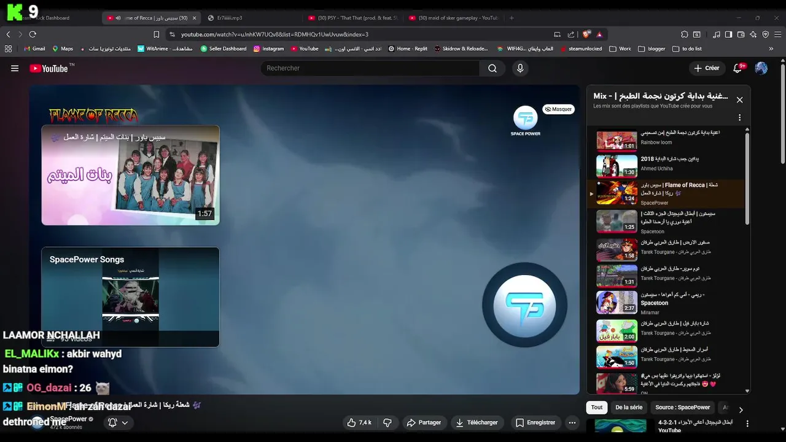Open the Gmail bookmark

(x=34, y=48)
